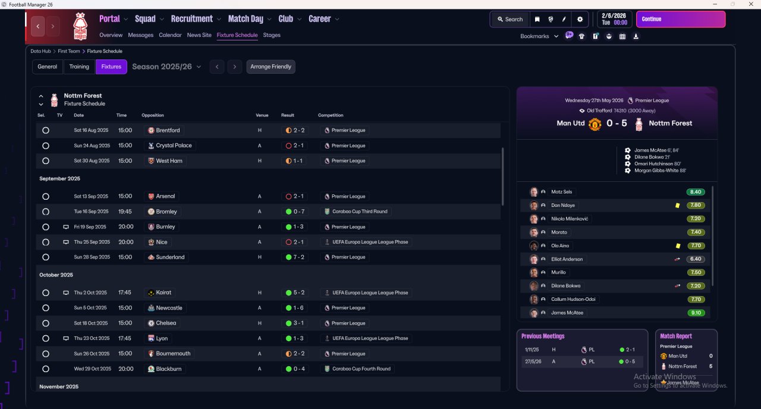Open the messages speech bubble bookmark icon
The height and width of the screenshot is (409, 761).
tap(569, 36)
